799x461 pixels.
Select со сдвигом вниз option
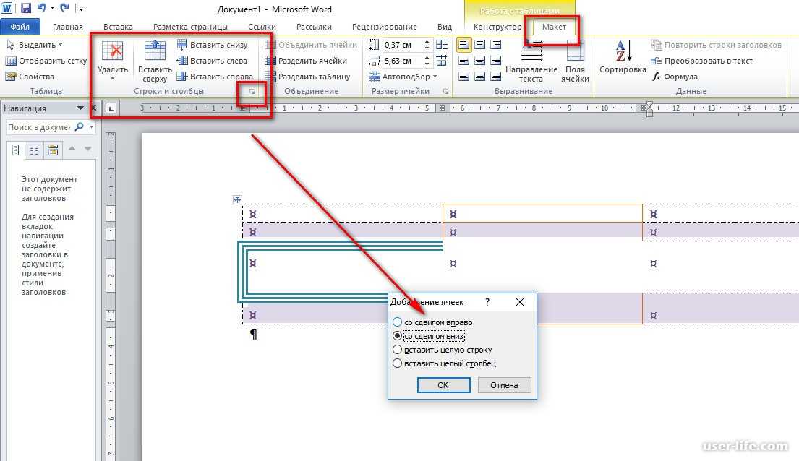point(429,336)
